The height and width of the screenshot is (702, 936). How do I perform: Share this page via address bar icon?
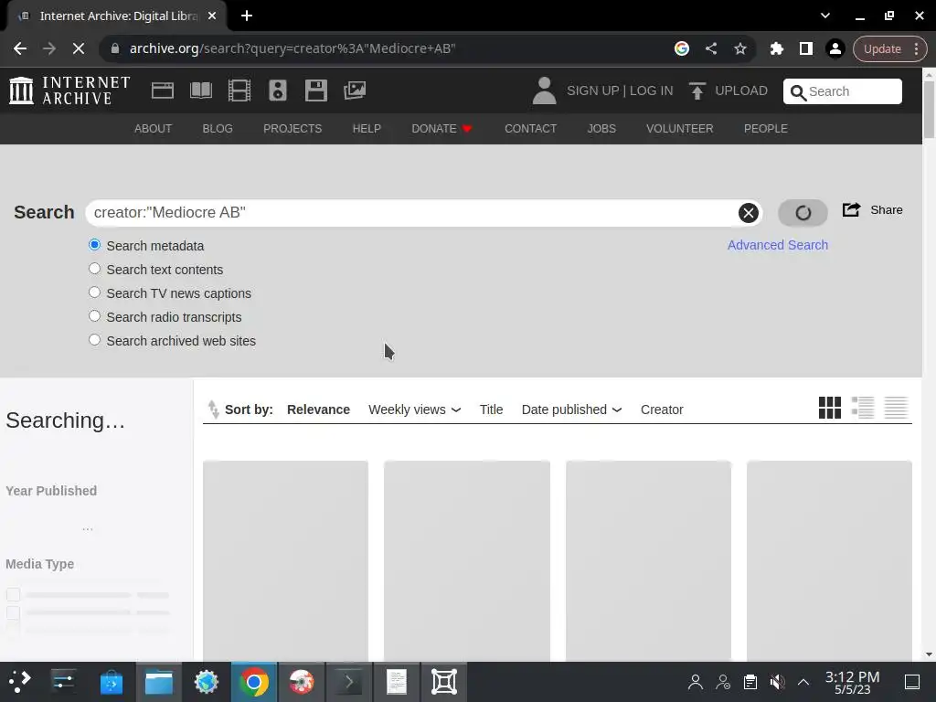coord(711,48)
